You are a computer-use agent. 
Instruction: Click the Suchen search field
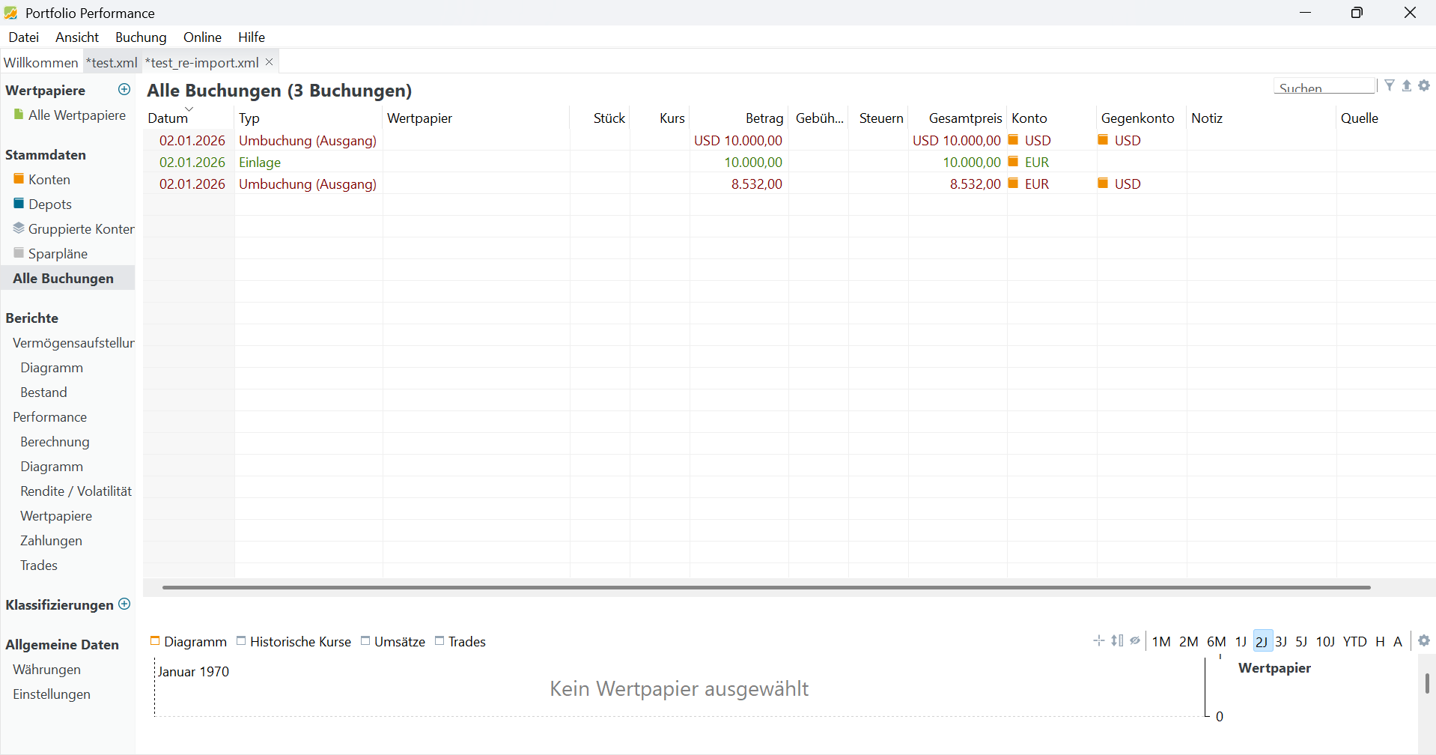coord(1324,88)
